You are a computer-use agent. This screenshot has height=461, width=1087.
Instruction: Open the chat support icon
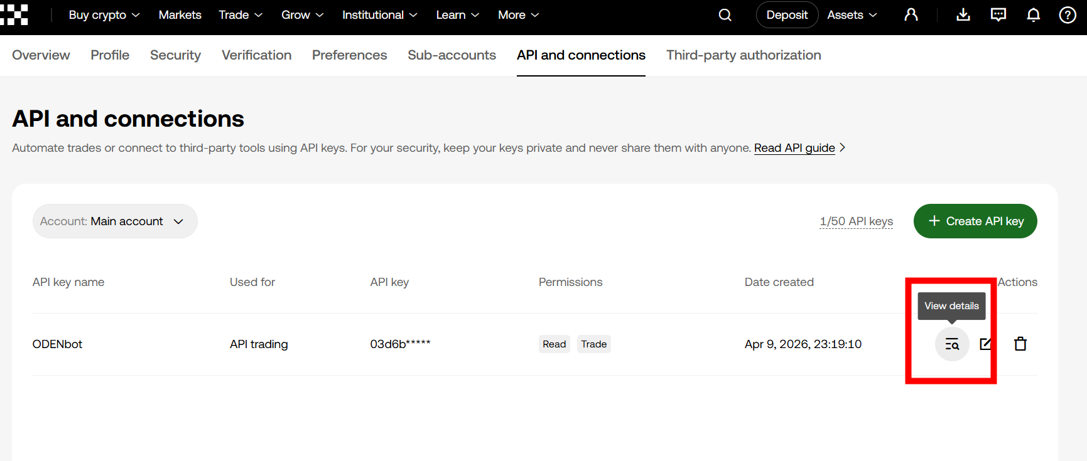point(998,15)
